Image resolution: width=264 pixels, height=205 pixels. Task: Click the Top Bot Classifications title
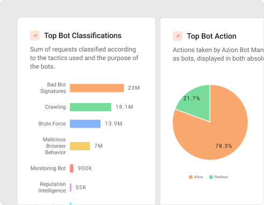point(83,35)
